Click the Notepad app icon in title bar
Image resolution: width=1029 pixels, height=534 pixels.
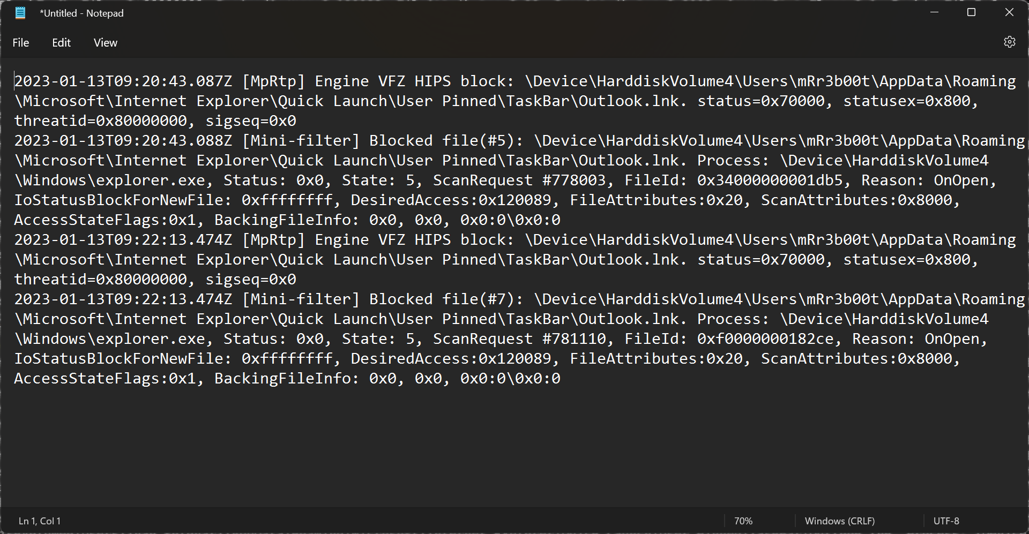pos(20,13)
